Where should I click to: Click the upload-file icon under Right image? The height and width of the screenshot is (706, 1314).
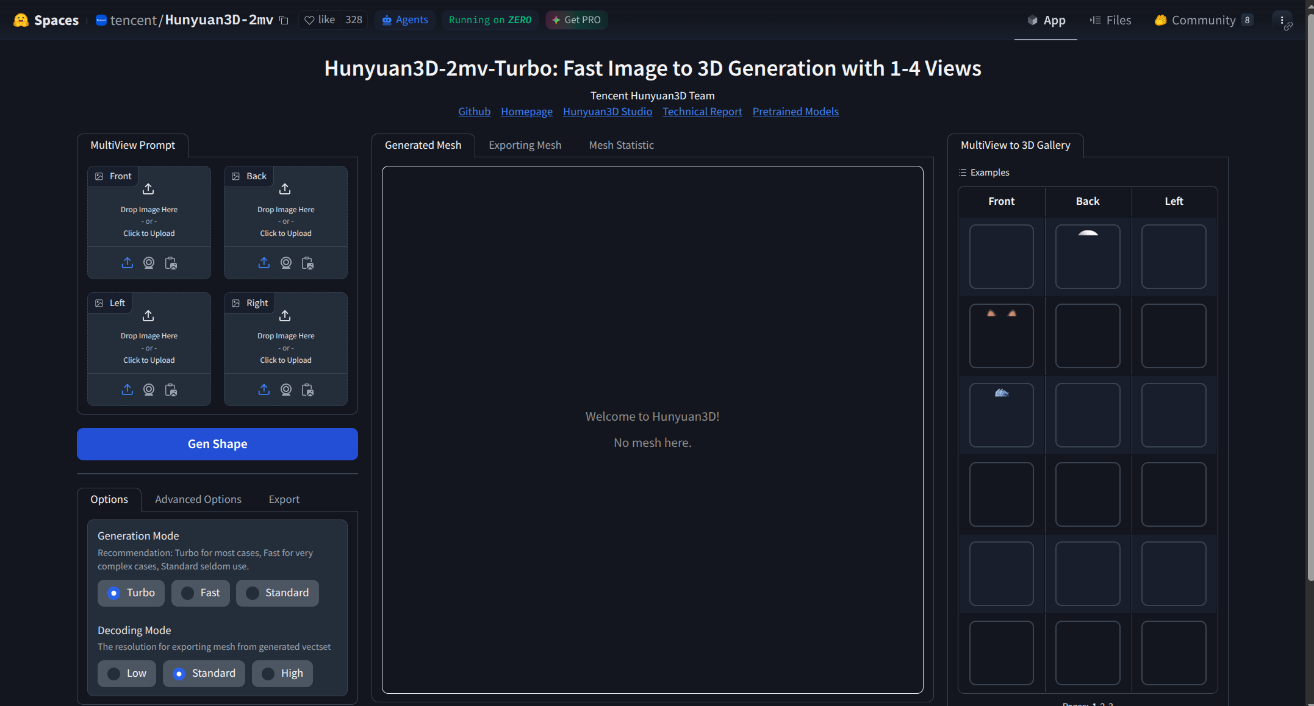click(264, 390)
